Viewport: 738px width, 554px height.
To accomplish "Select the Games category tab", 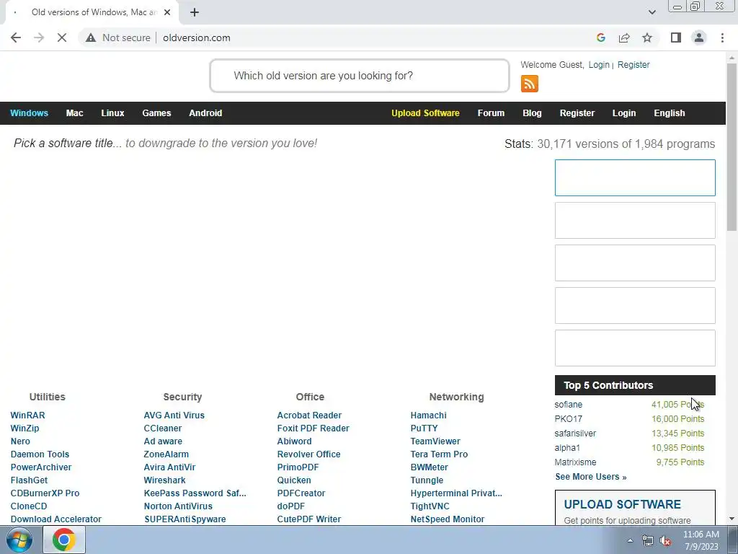I will point(156,113).
